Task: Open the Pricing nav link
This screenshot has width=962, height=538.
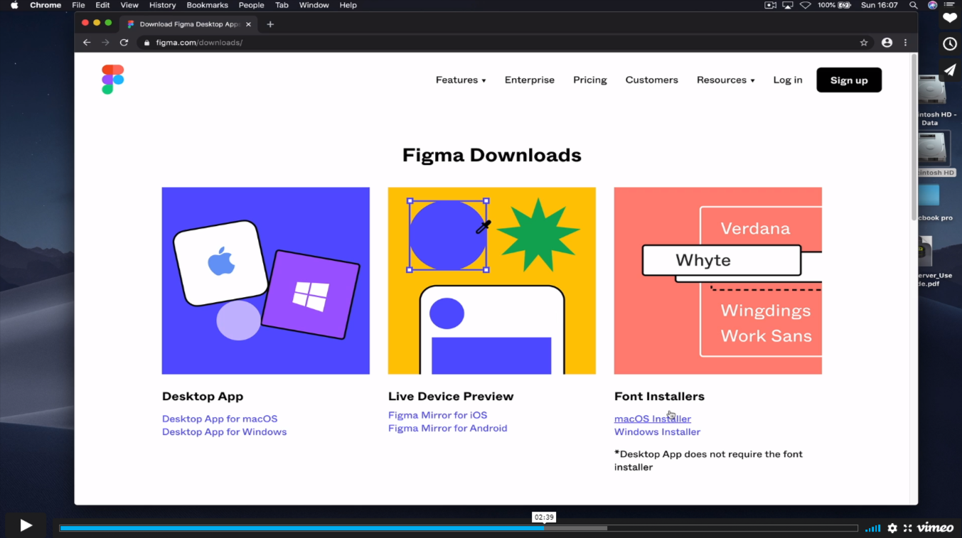Action: click(590, 80)
